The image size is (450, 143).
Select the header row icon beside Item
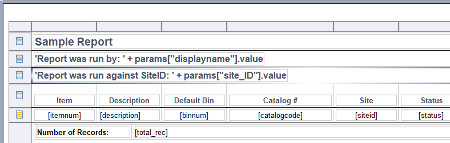tap(19, 95)
